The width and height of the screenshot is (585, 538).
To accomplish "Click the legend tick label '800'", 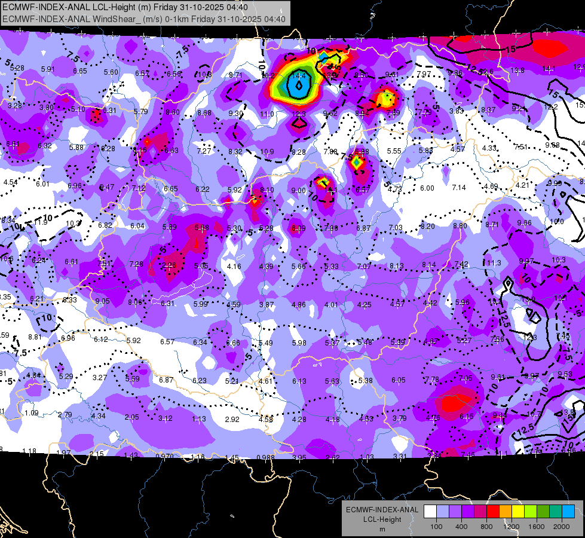I will [x=486, y=527].
